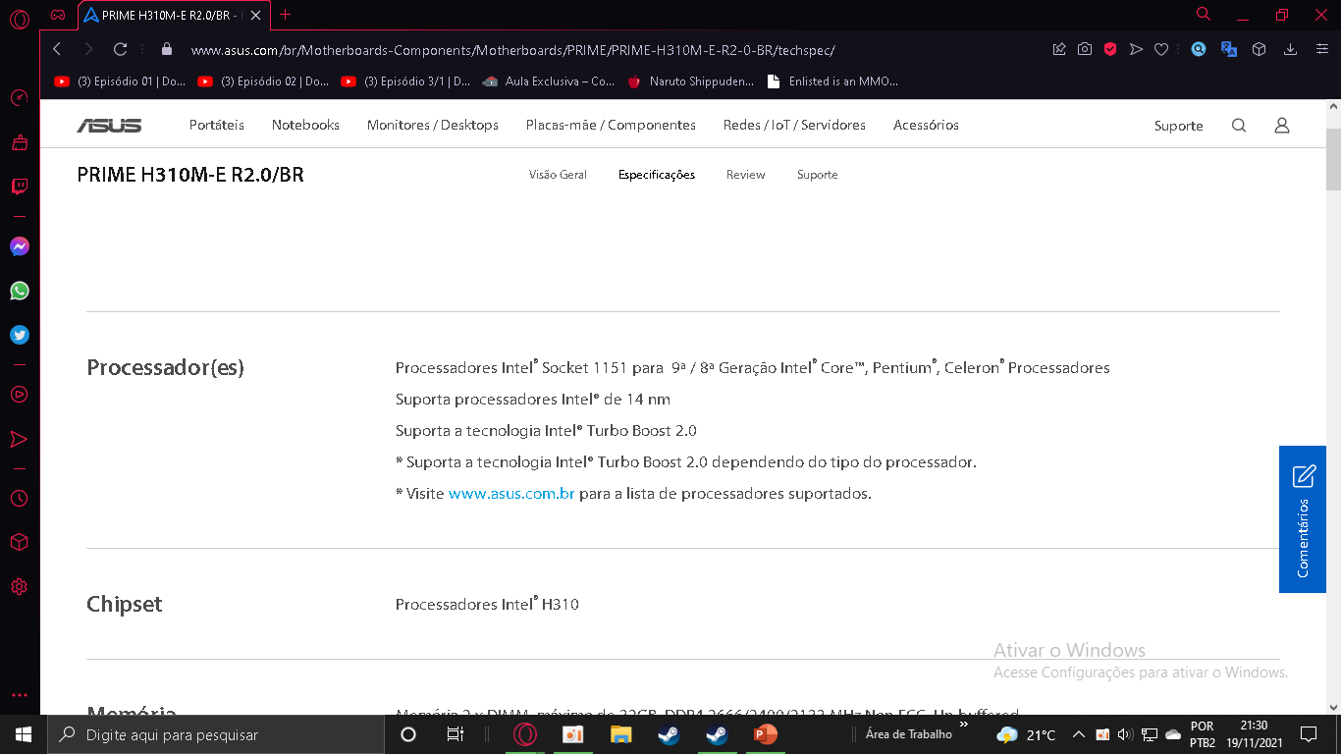Click the pin/edit icon in address bar
The height and width of the screenshot is (754, 1341).
click(x=1059, y=49)
